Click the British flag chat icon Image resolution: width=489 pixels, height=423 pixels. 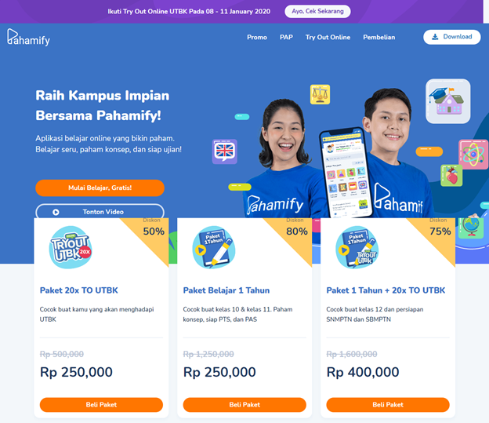(x=225, y=151)
